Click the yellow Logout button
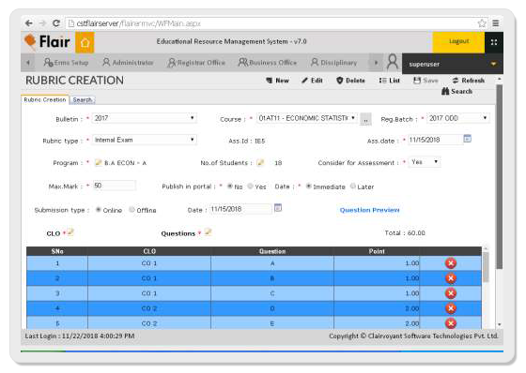 point(458,42)
